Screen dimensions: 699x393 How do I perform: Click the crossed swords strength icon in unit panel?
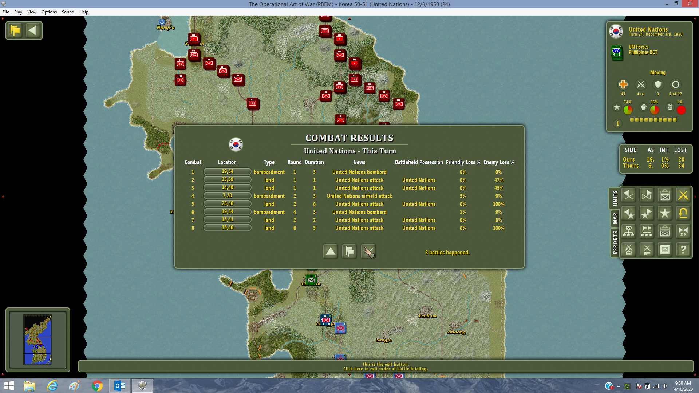pyautogui.click(x=641, y=84)
